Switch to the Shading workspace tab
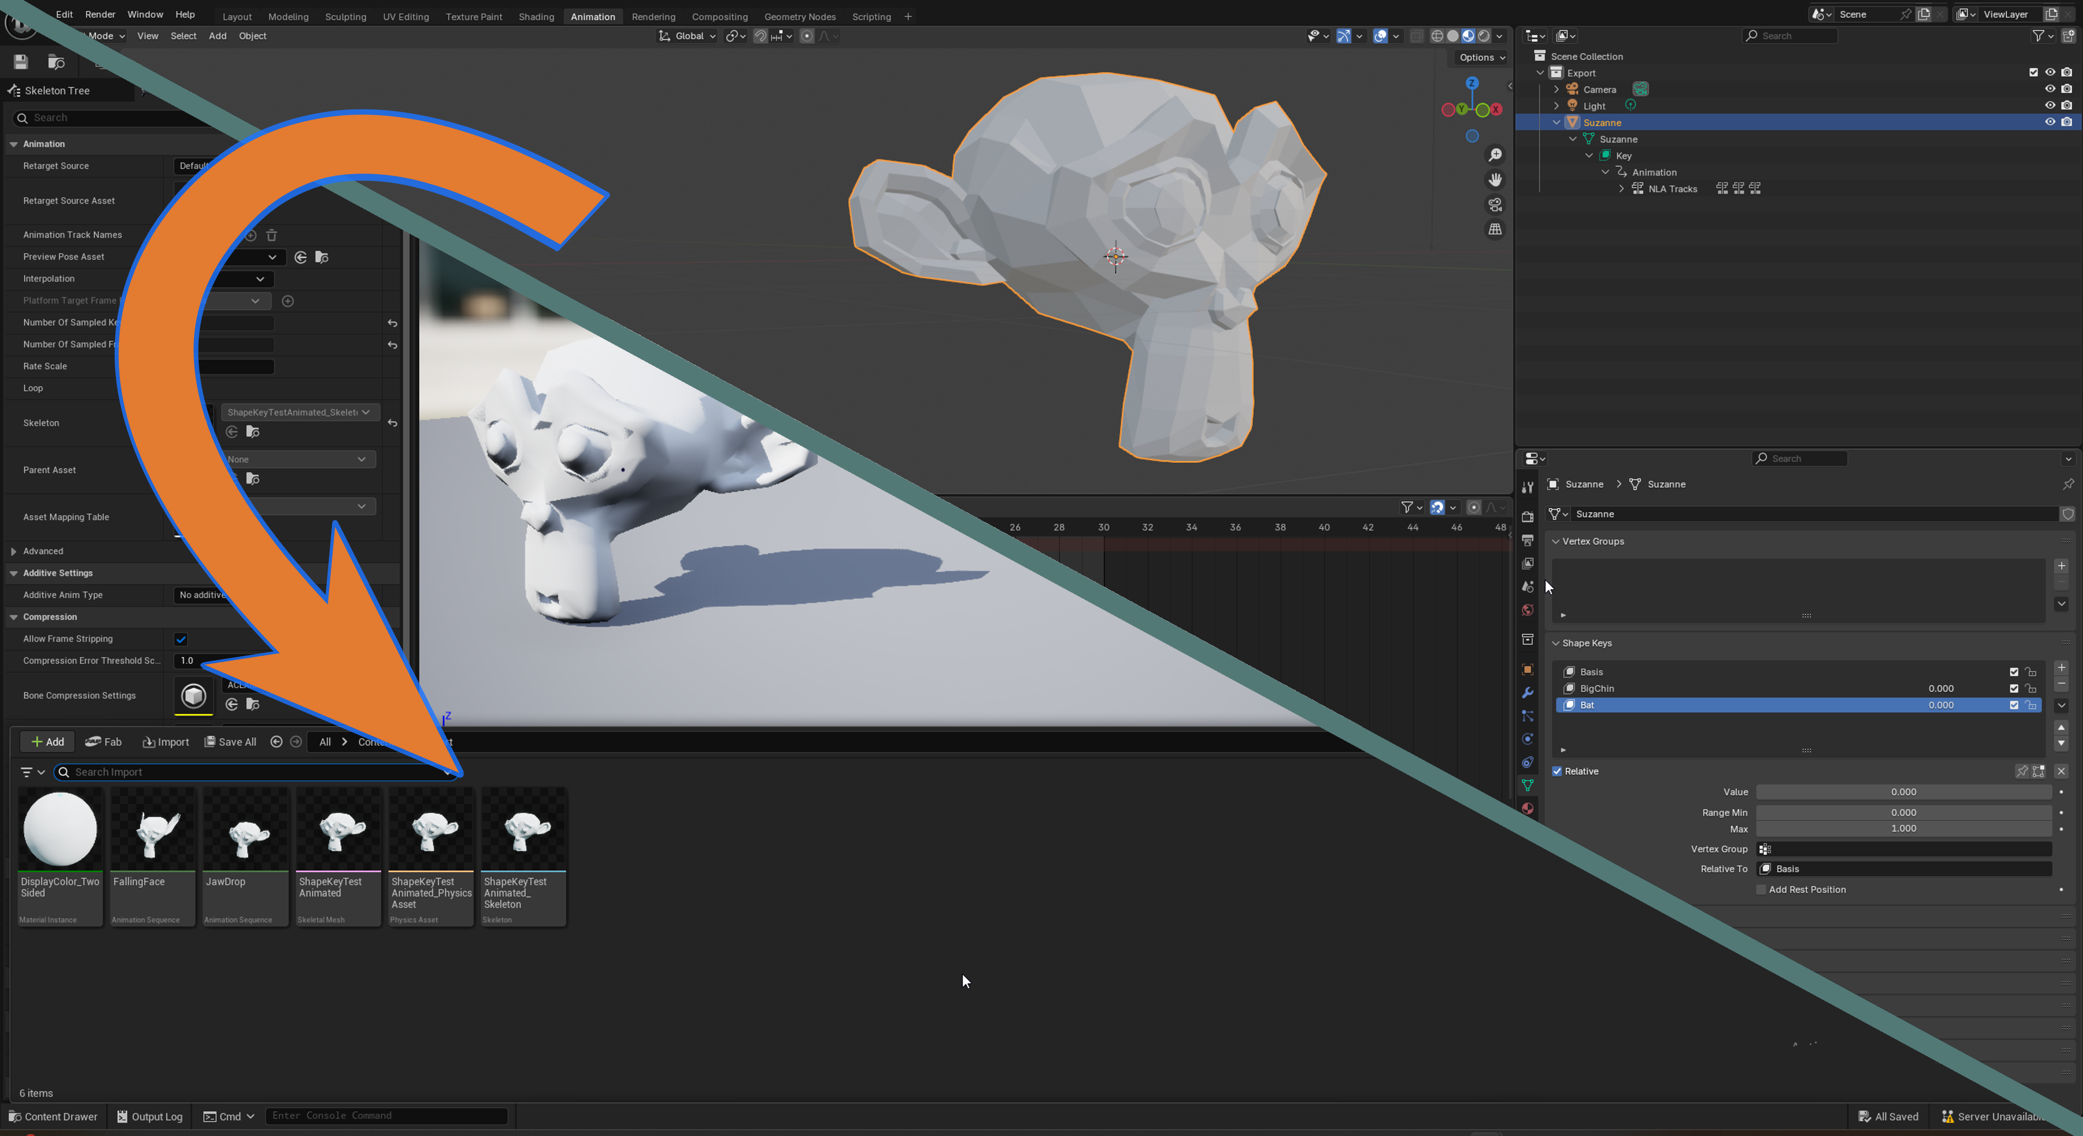The image size is (2083, 1136). (536, 16)
